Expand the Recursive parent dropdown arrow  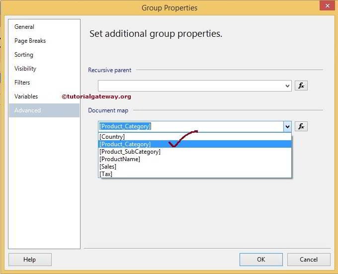[287, 86]
